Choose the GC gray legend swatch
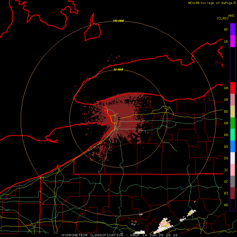Image resolution: width=237 pixels, height=237 pixels. point(233,181)
